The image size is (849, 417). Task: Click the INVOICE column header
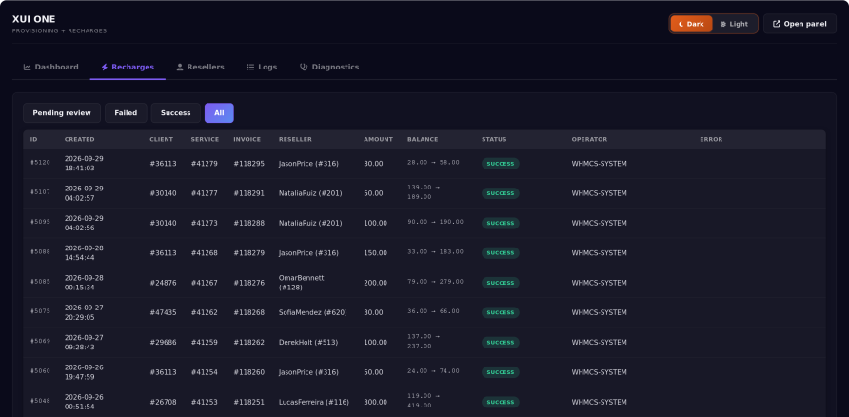(x=247, y=140)
